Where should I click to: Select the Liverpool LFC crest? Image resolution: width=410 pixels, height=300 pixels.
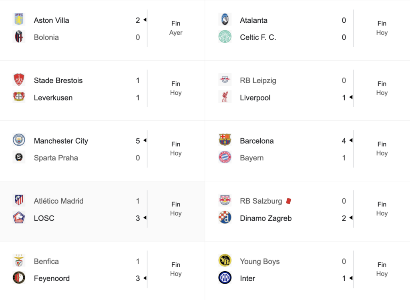coord(225,97)
